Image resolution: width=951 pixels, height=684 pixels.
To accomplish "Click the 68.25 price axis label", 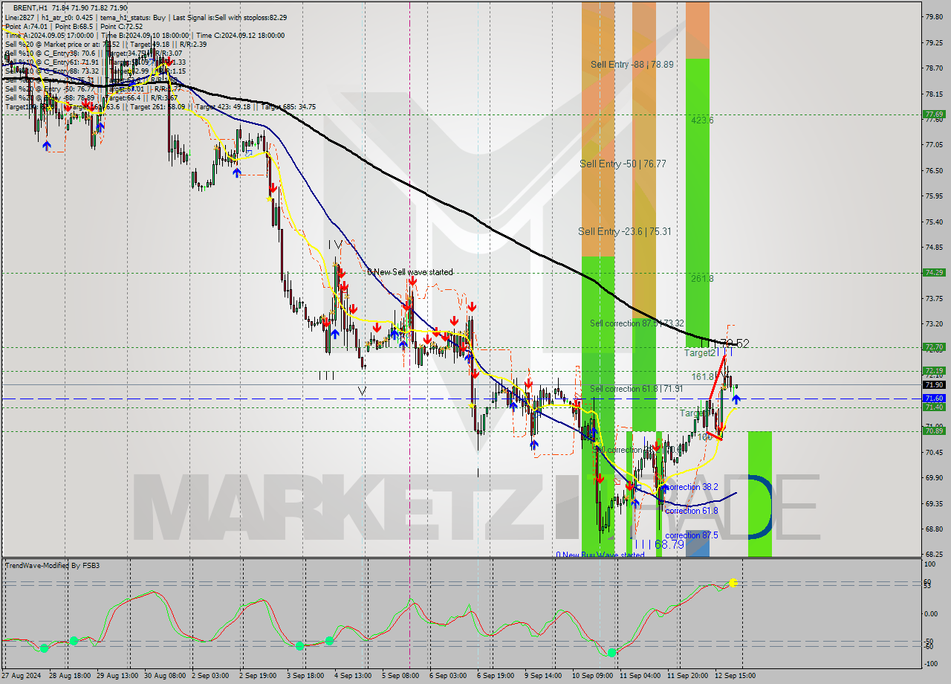I will click(x=934, y=555).
